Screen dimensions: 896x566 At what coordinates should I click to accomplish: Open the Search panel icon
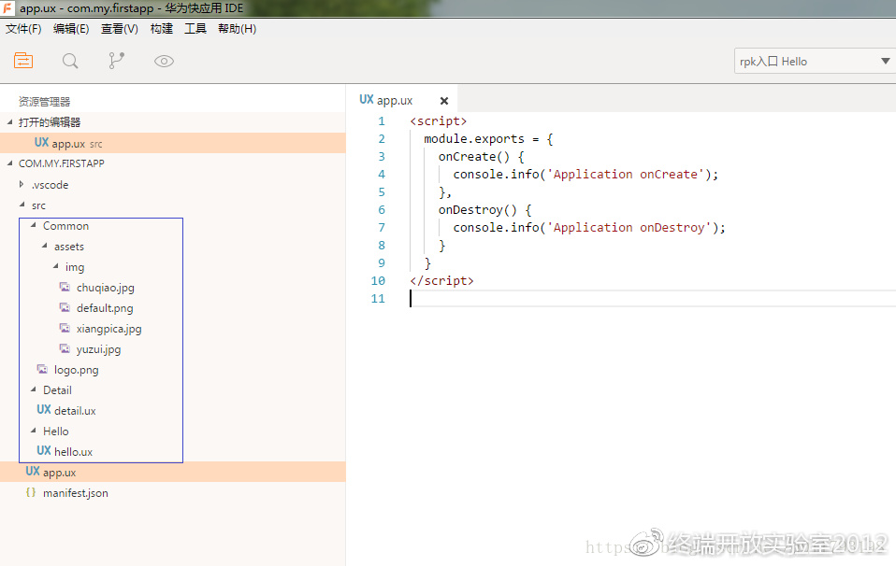click(70, 61)
